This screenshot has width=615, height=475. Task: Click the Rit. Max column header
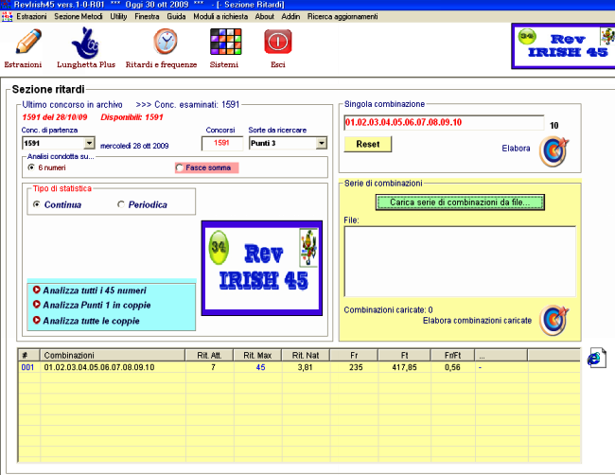pos(257,356)
